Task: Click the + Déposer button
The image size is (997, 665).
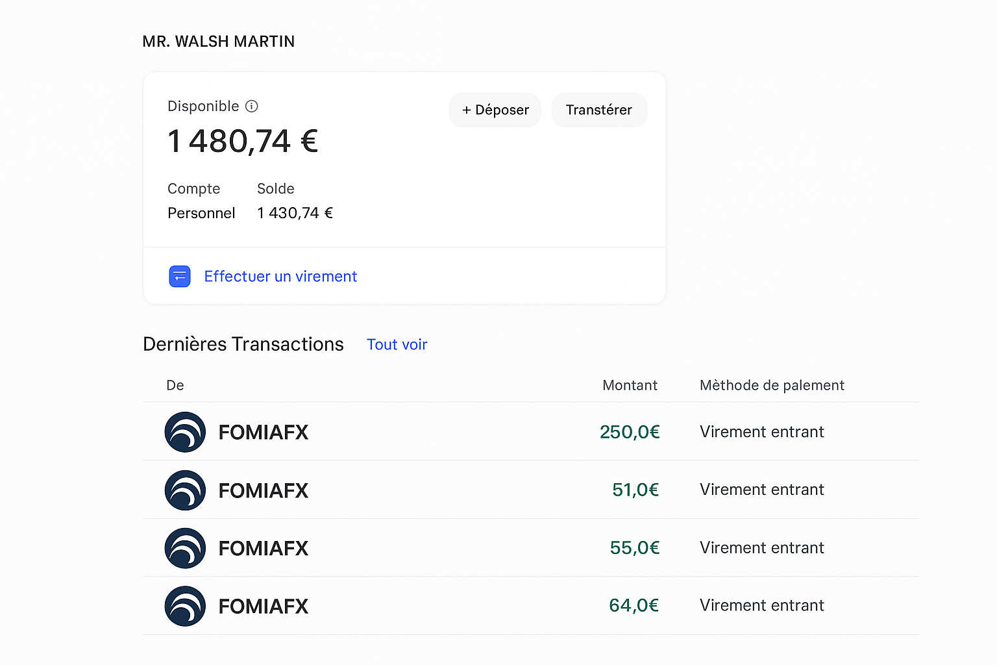Action: (495, 110)
